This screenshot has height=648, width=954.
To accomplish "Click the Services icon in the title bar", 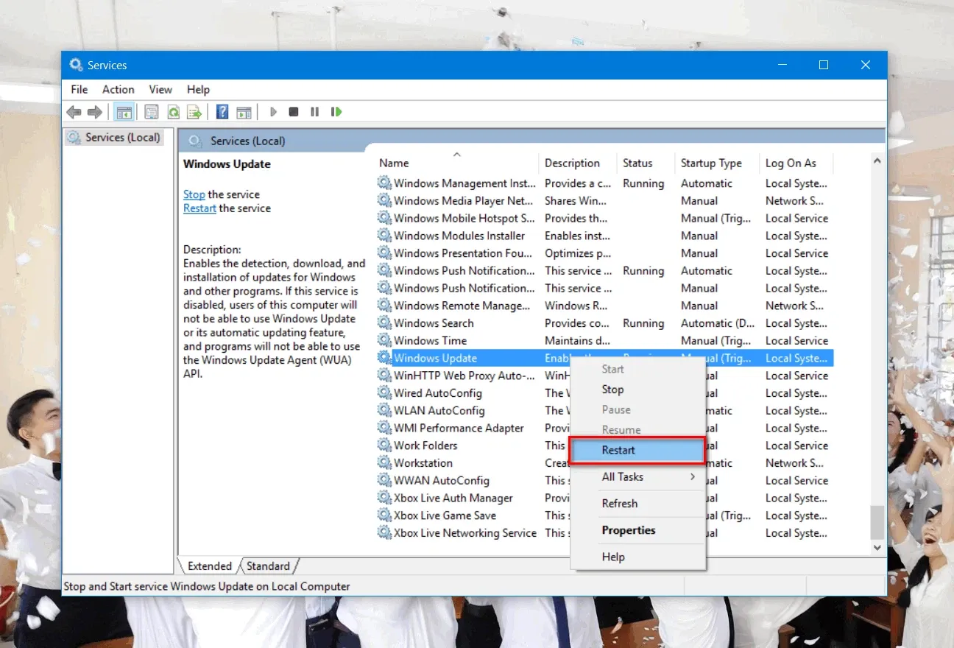I will 76,65.
